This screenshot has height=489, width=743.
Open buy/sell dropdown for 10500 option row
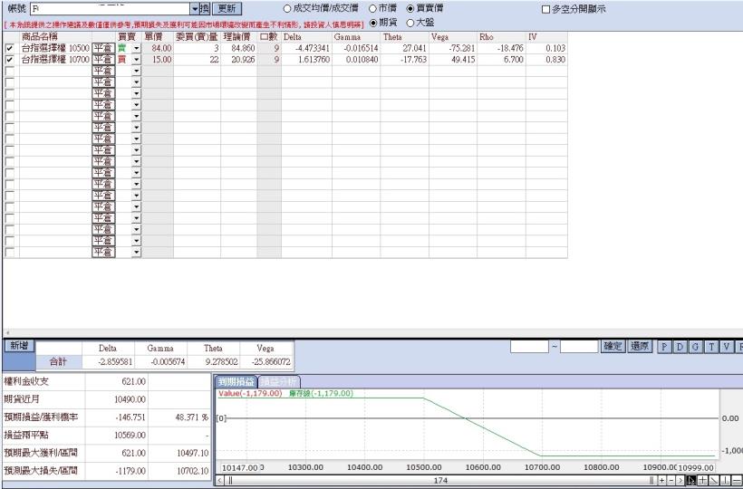[137, 48]
